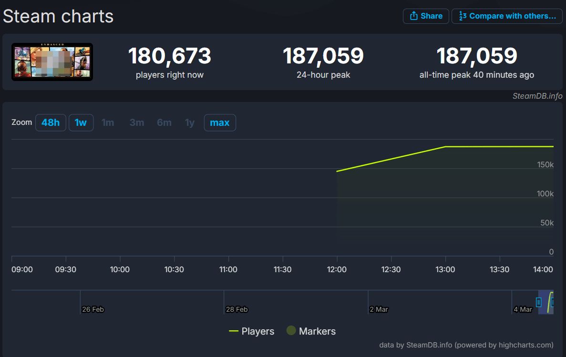The image size is (566, 357).
Task: Select the 1y zoom option
Action: (190, 122)
